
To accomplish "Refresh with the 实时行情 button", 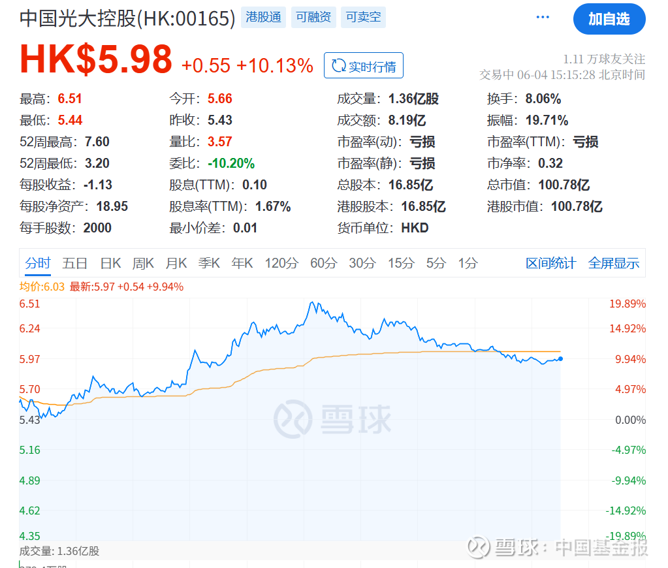I will 364,66.
